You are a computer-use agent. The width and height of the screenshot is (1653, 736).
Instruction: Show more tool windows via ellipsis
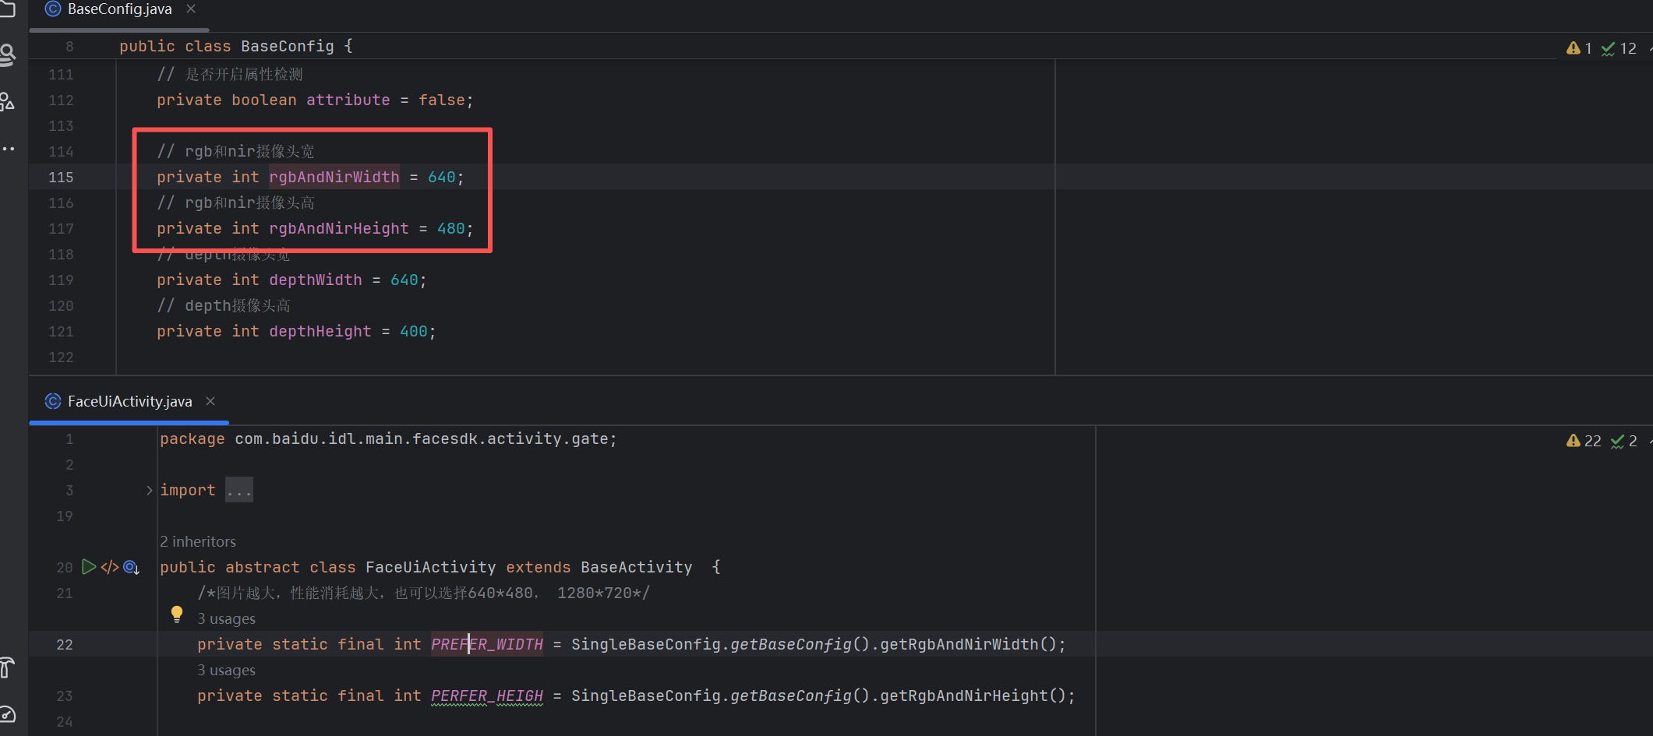click(8, 148)
